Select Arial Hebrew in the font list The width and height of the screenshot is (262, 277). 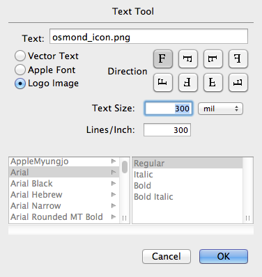[64, 195]
